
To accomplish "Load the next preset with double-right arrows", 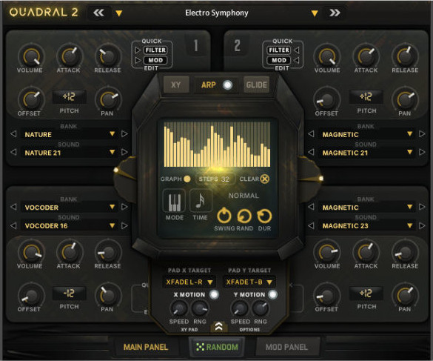I will tap(335, 13).
